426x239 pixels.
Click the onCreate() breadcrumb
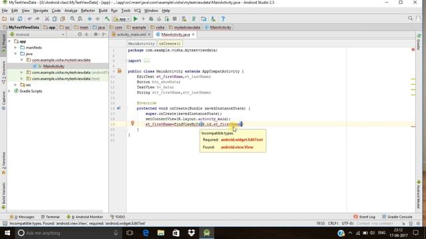click(170, 44)
